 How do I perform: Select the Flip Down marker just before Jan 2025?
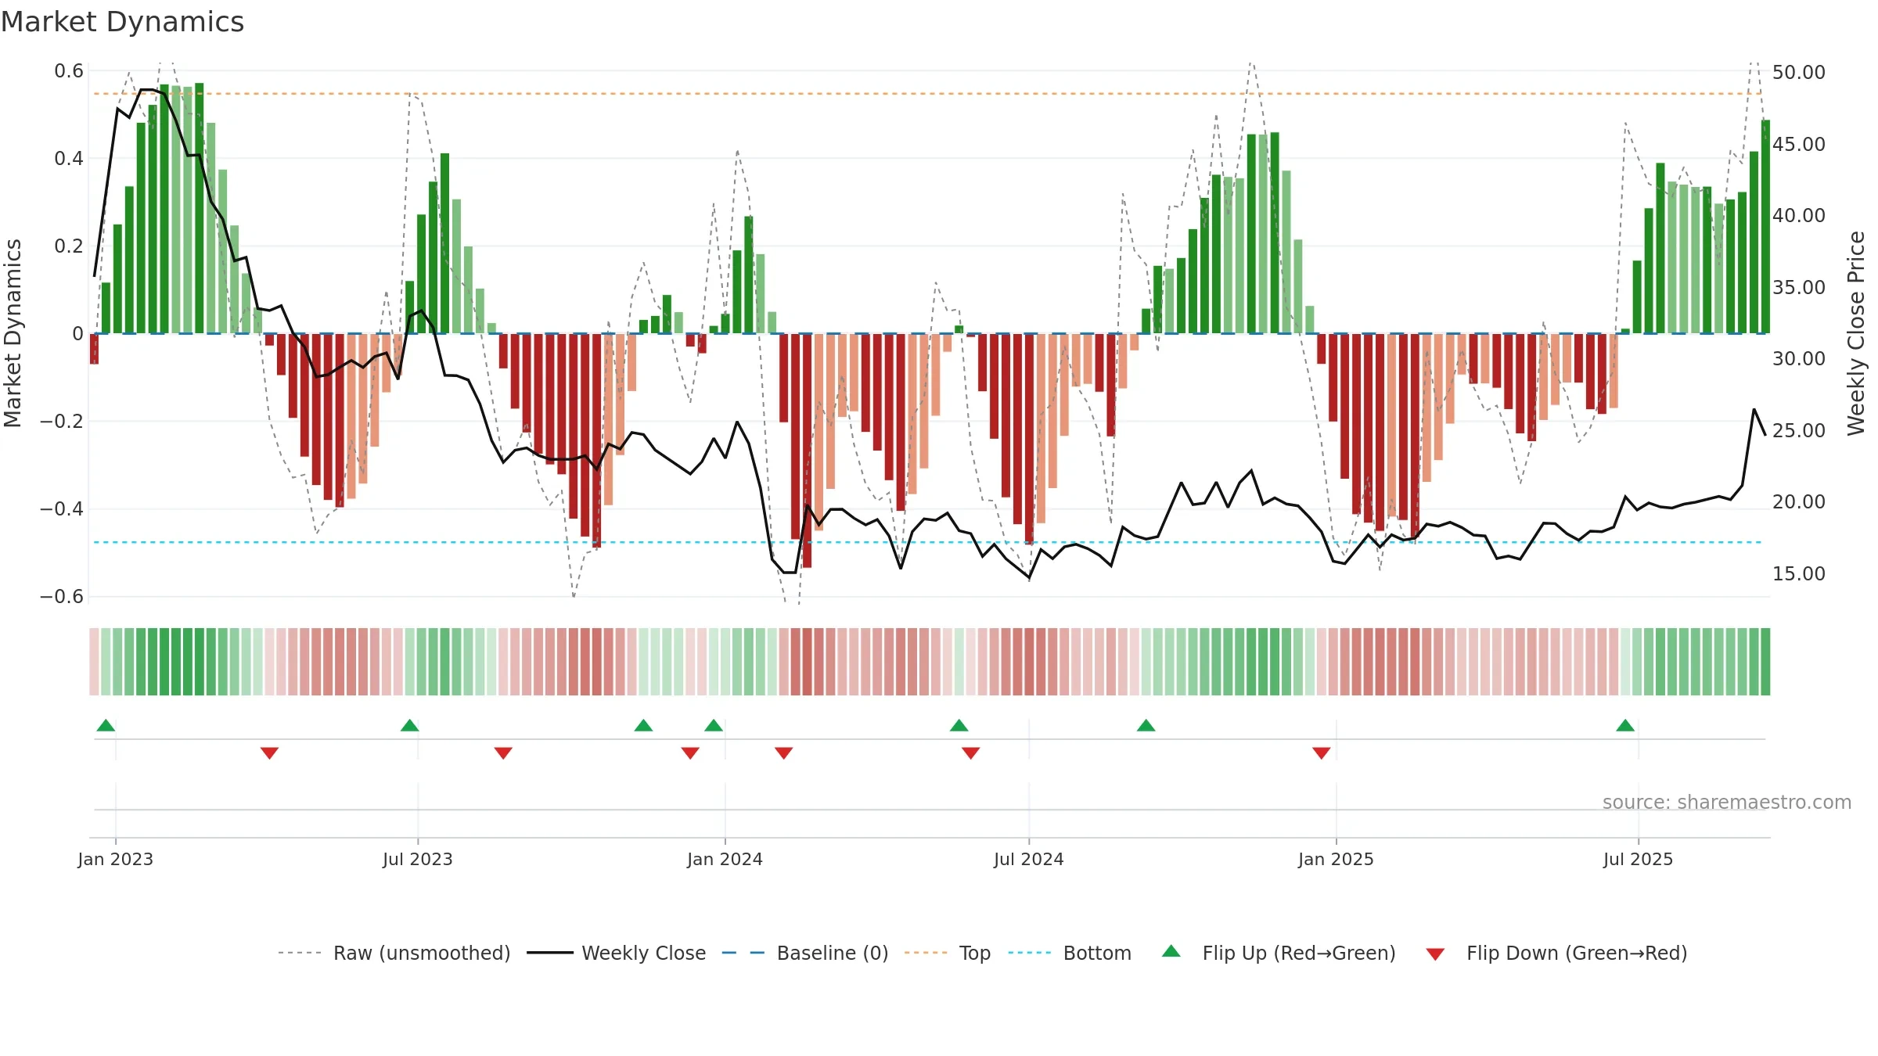click(1322, 752)
